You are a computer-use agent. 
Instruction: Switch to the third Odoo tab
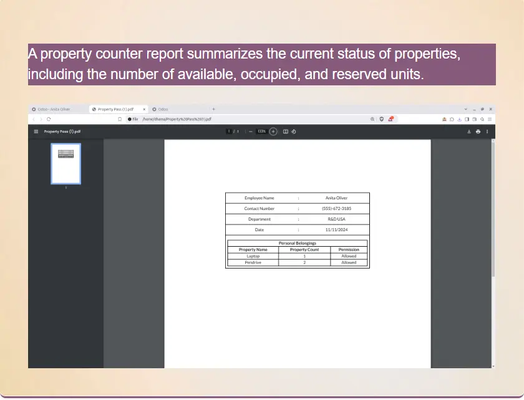(162, 109)
